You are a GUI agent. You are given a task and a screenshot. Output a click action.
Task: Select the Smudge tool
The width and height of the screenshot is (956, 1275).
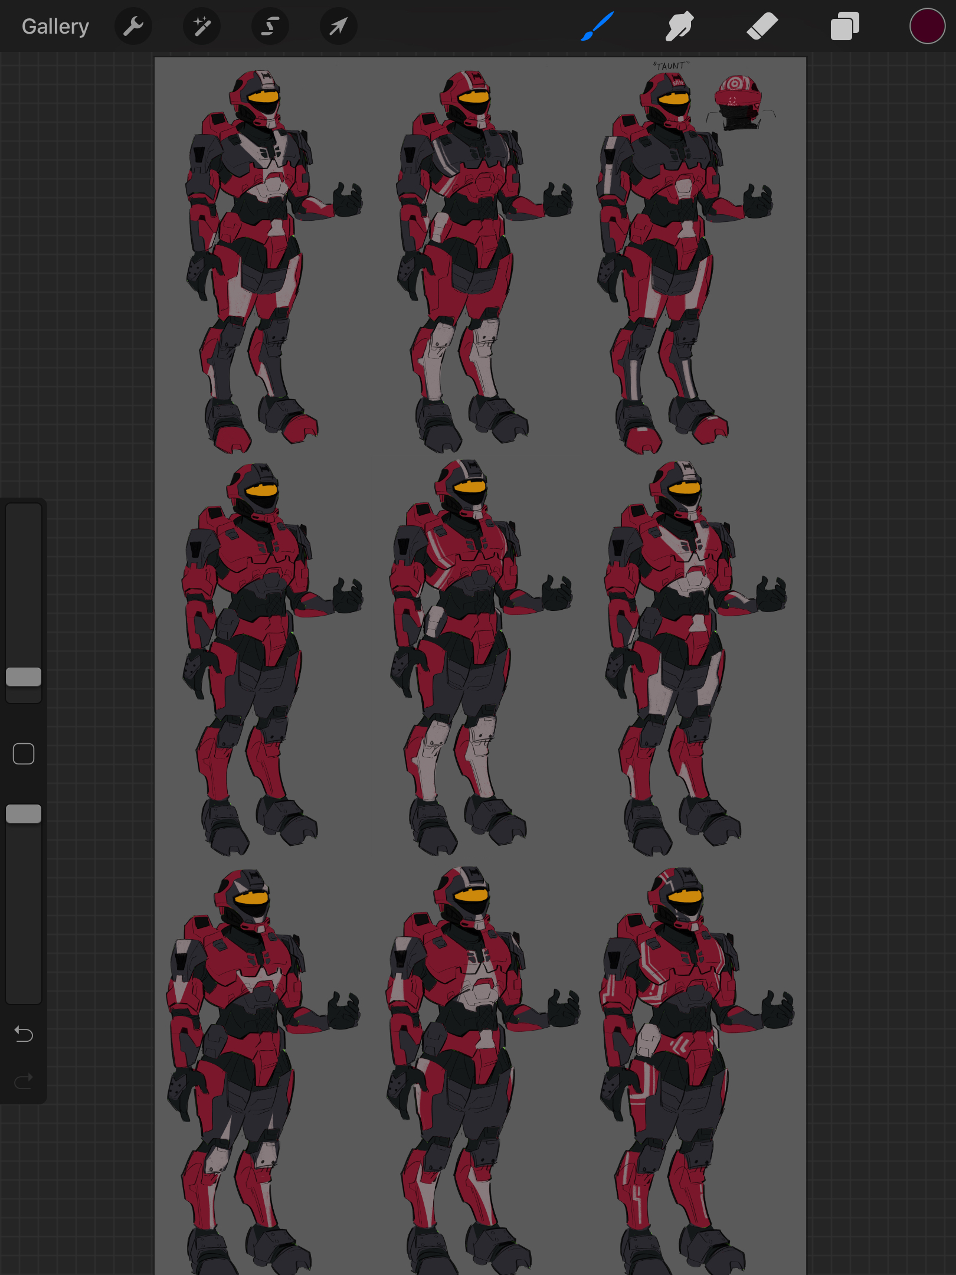679,27
